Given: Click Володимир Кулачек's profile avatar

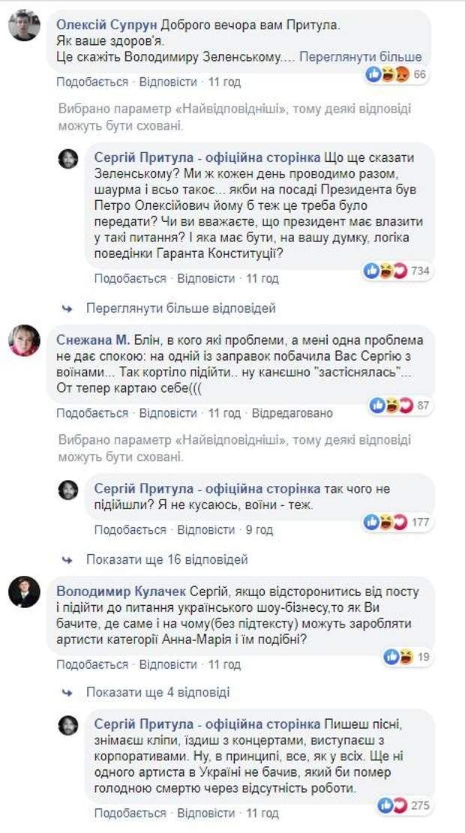Looking at the screenshot, I should (x=24, y=593).
